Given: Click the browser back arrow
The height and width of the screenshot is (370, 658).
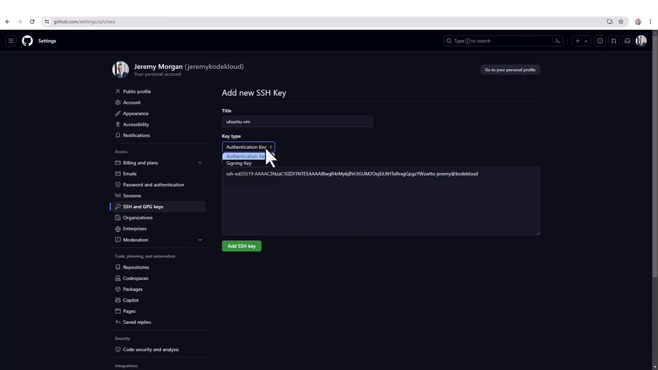Looking at the screenshot, I should pos(7,22).
